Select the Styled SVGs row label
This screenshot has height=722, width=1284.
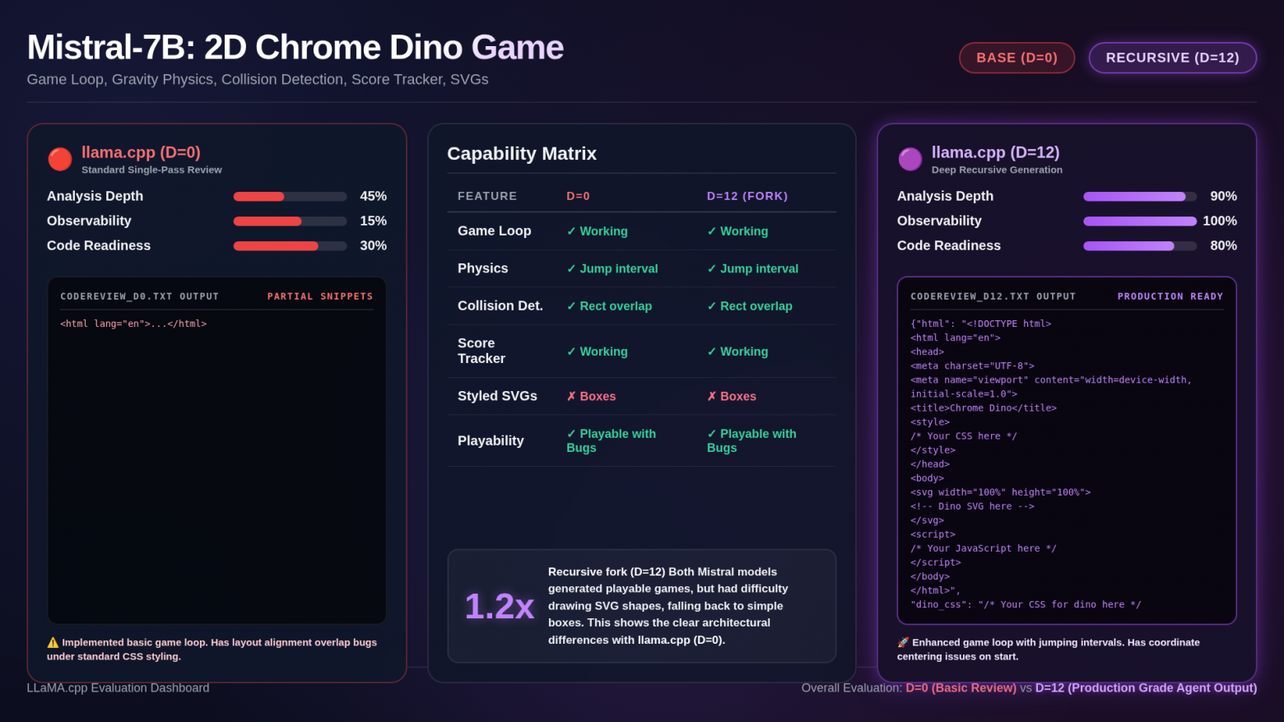(x=498, y=396)
